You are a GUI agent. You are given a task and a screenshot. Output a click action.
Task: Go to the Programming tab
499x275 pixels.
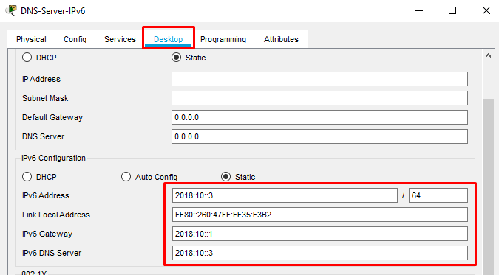coord(223,39)
